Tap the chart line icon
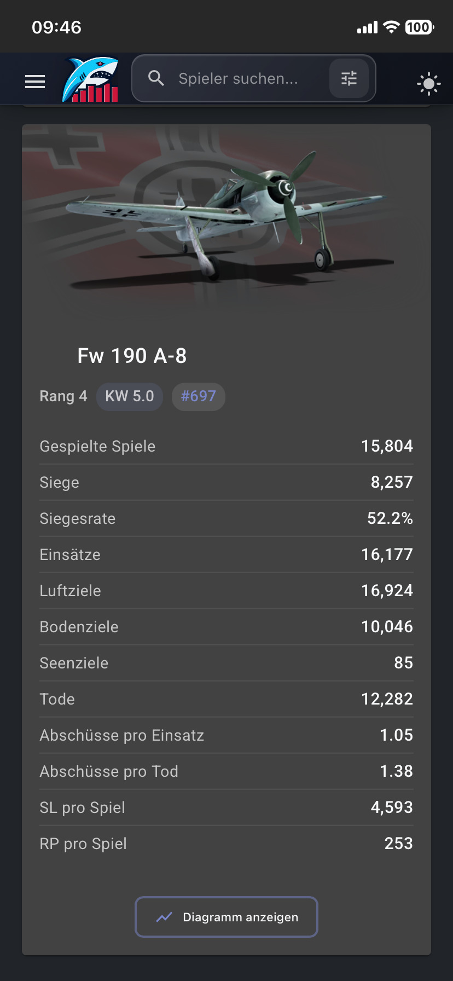 pyautogui.click(x=164, y=917)
